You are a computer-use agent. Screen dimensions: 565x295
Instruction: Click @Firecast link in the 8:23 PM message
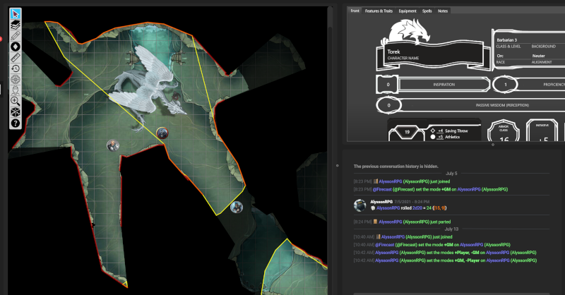coord(382,189)
